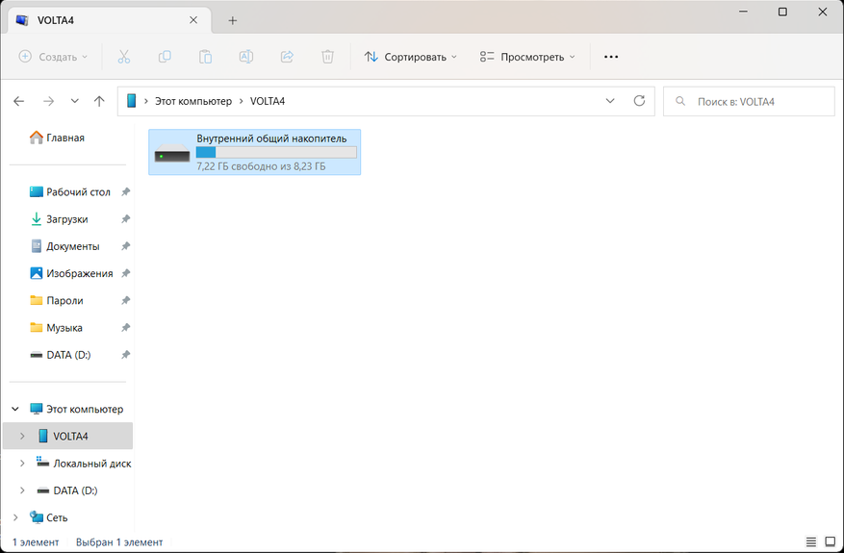Viewport: 844px width, 553px height.
Task: Select DATA (D:) under Этот компьютер
Action: pos(67,490)
